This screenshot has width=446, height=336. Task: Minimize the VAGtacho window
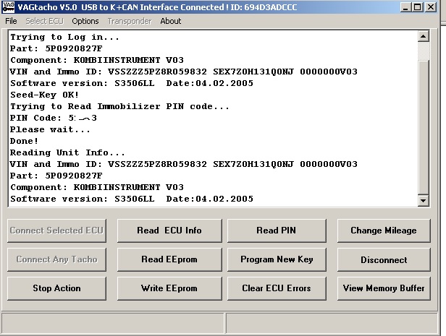tap(406, 7)
